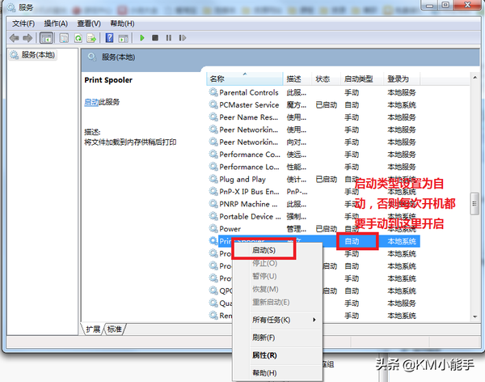This screenshot has width=485, height=382.
Task: Click the Forward arrow in toolbar
Action: click(x=27, y=38)
